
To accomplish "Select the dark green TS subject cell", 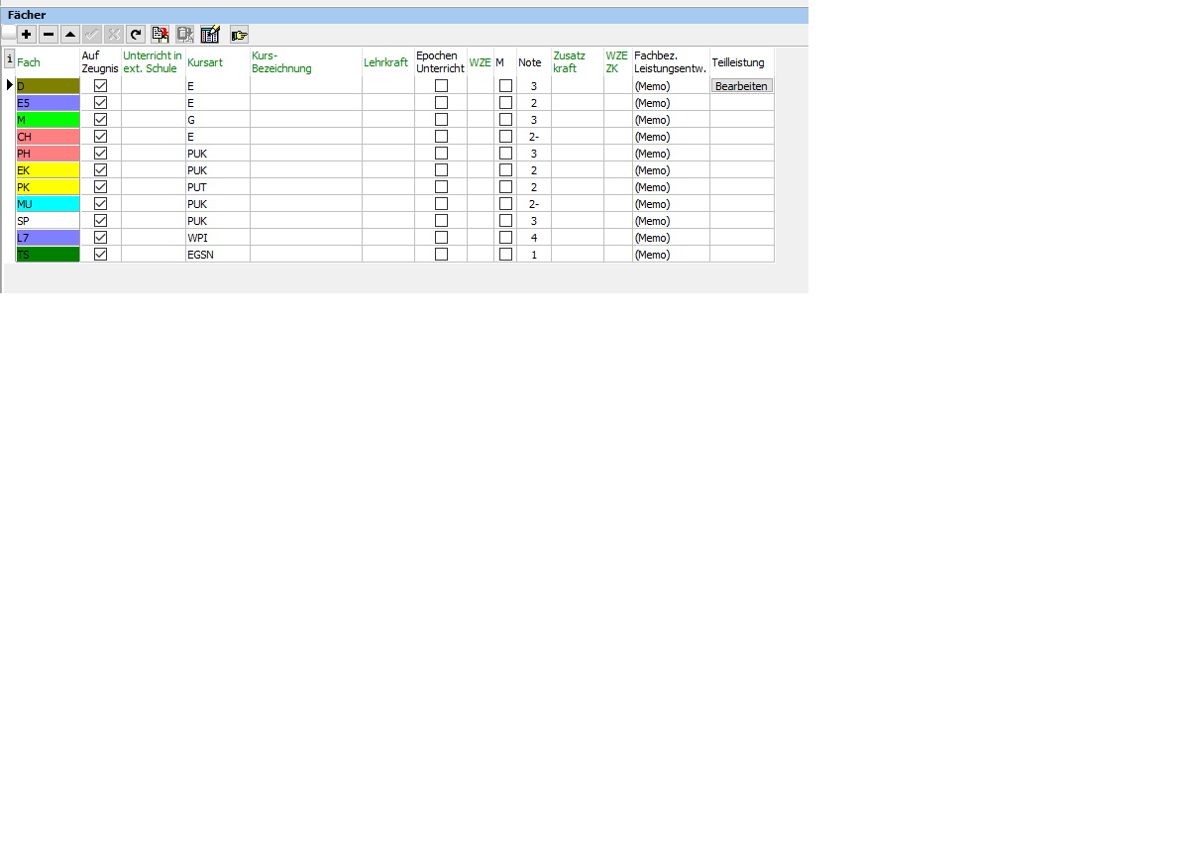I will 48,254.
